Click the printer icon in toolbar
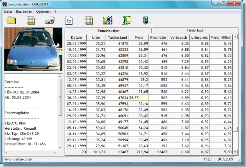This screenshot has height=167, width=246. pos(50,21)
